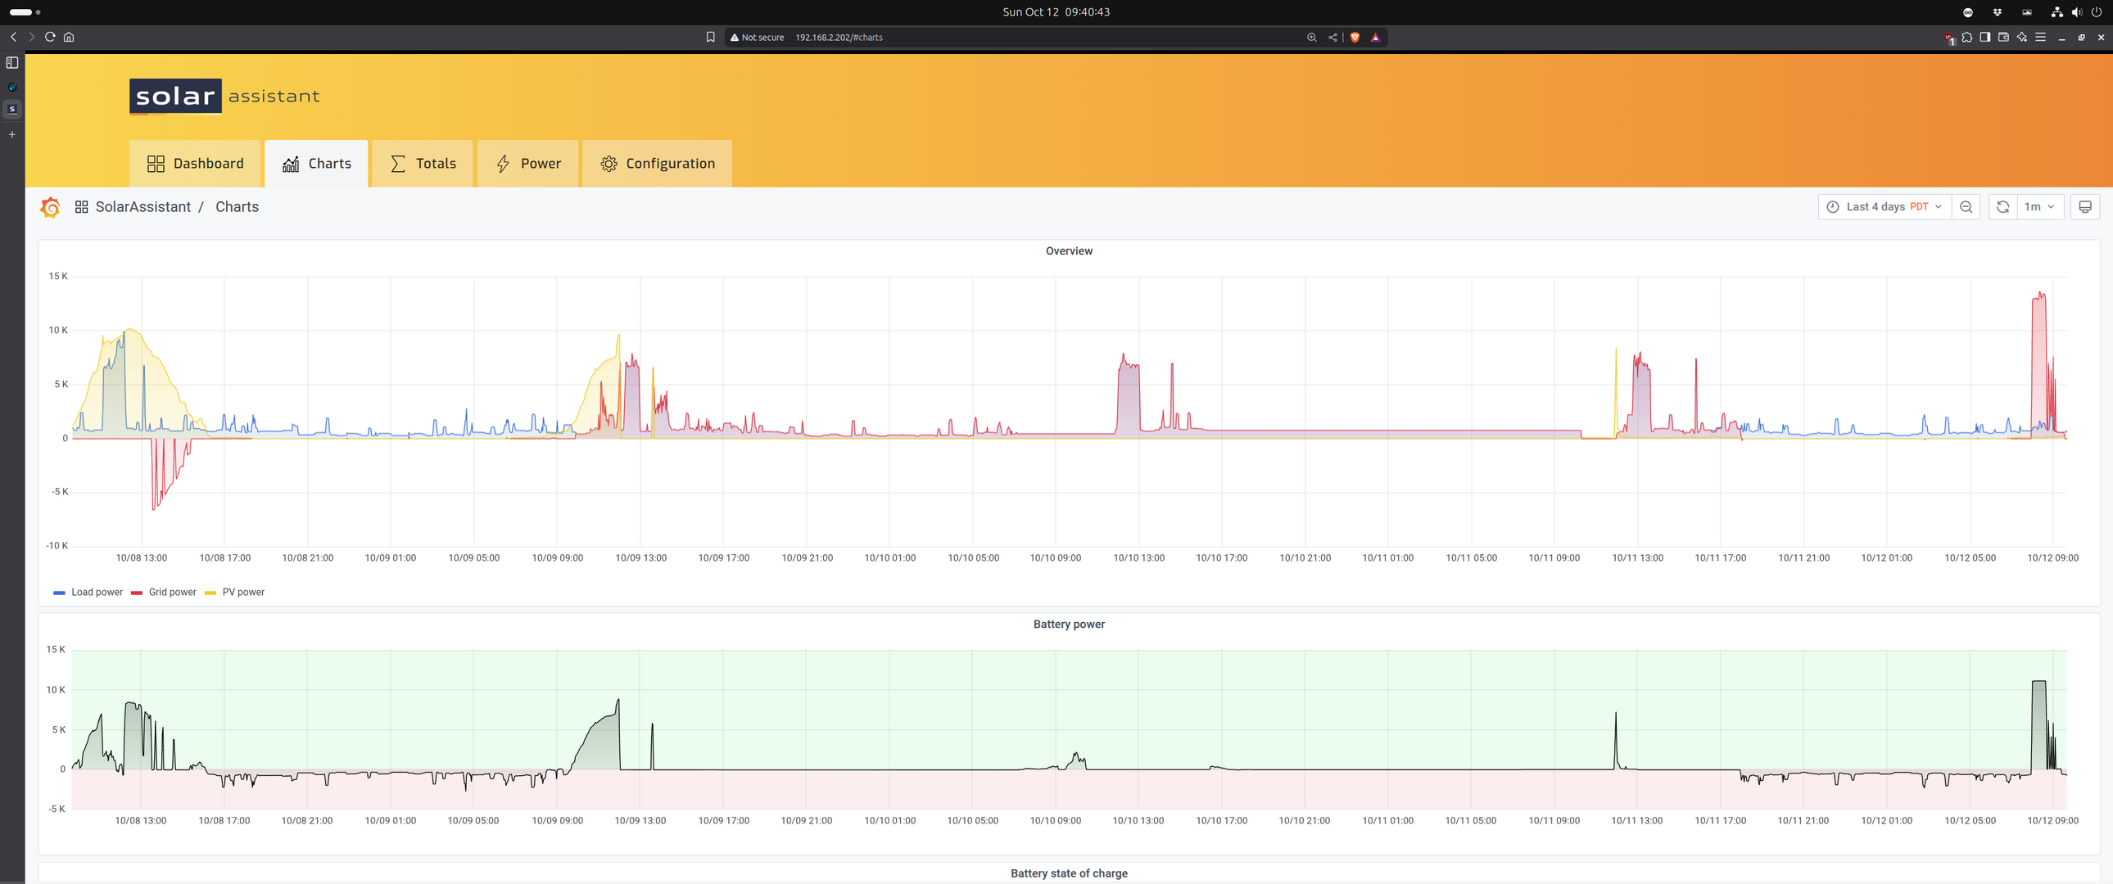Toggle PV power series in the legend

(x=242, y=592)
